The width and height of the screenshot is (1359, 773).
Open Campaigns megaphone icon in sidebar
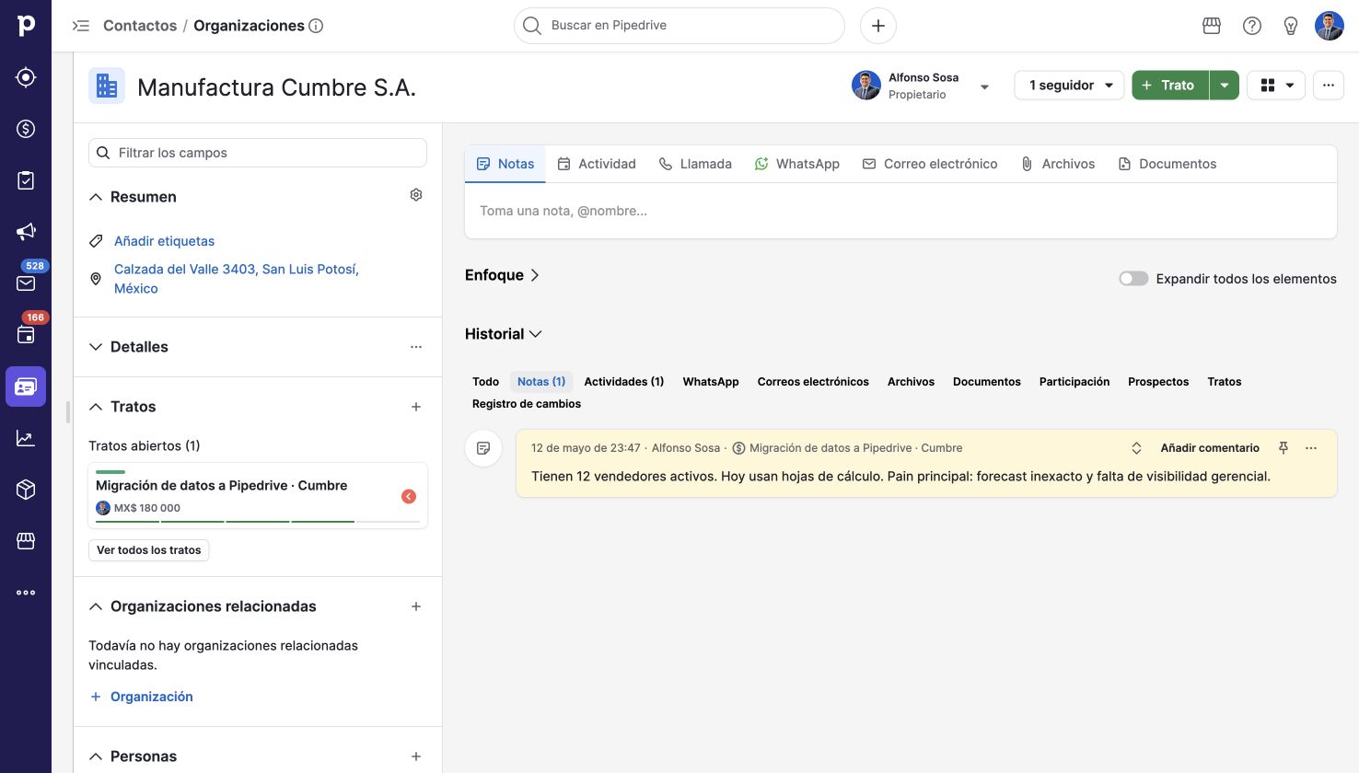26,232
